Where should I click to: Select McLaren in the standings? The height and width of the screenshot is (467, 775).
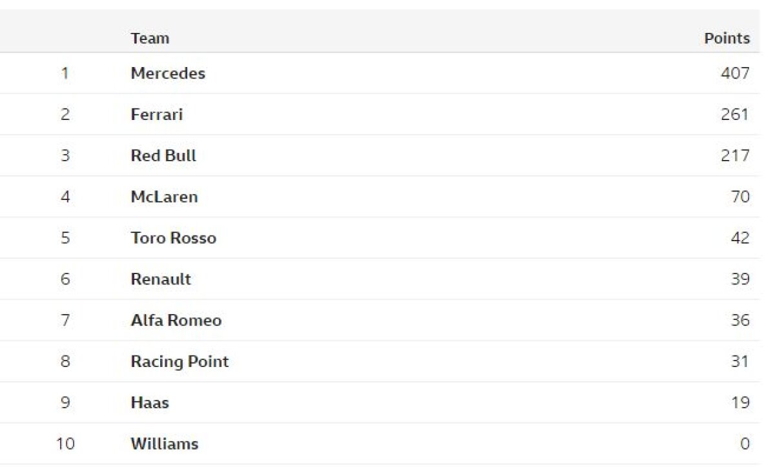(x=164, y=197)
